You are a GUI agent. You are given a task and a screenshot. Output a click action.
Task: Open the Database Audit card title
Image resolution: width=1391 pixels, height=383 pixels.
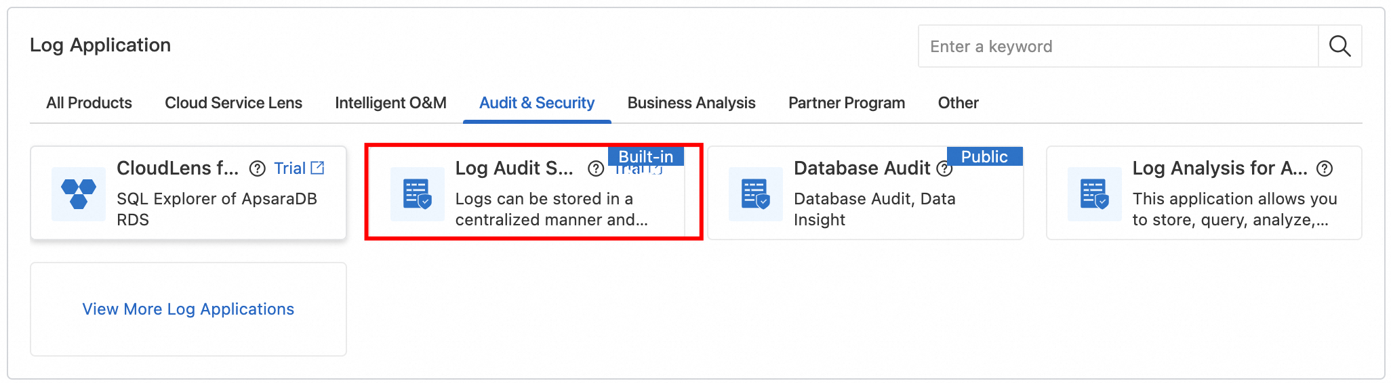tap(862, 168)
